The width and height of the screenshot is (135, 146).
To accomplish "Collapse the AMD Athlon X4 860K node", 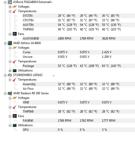I will 5,43.
